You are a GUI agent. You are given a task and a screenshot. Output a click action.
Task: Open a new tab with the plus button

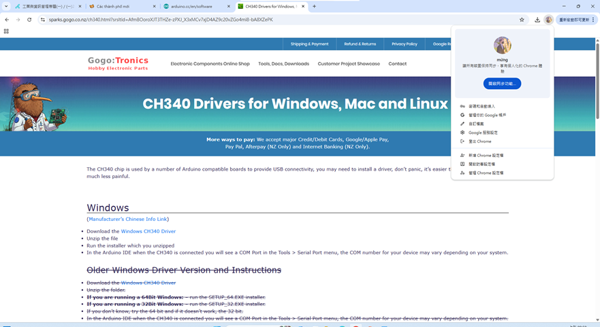[x=314, y=6]
